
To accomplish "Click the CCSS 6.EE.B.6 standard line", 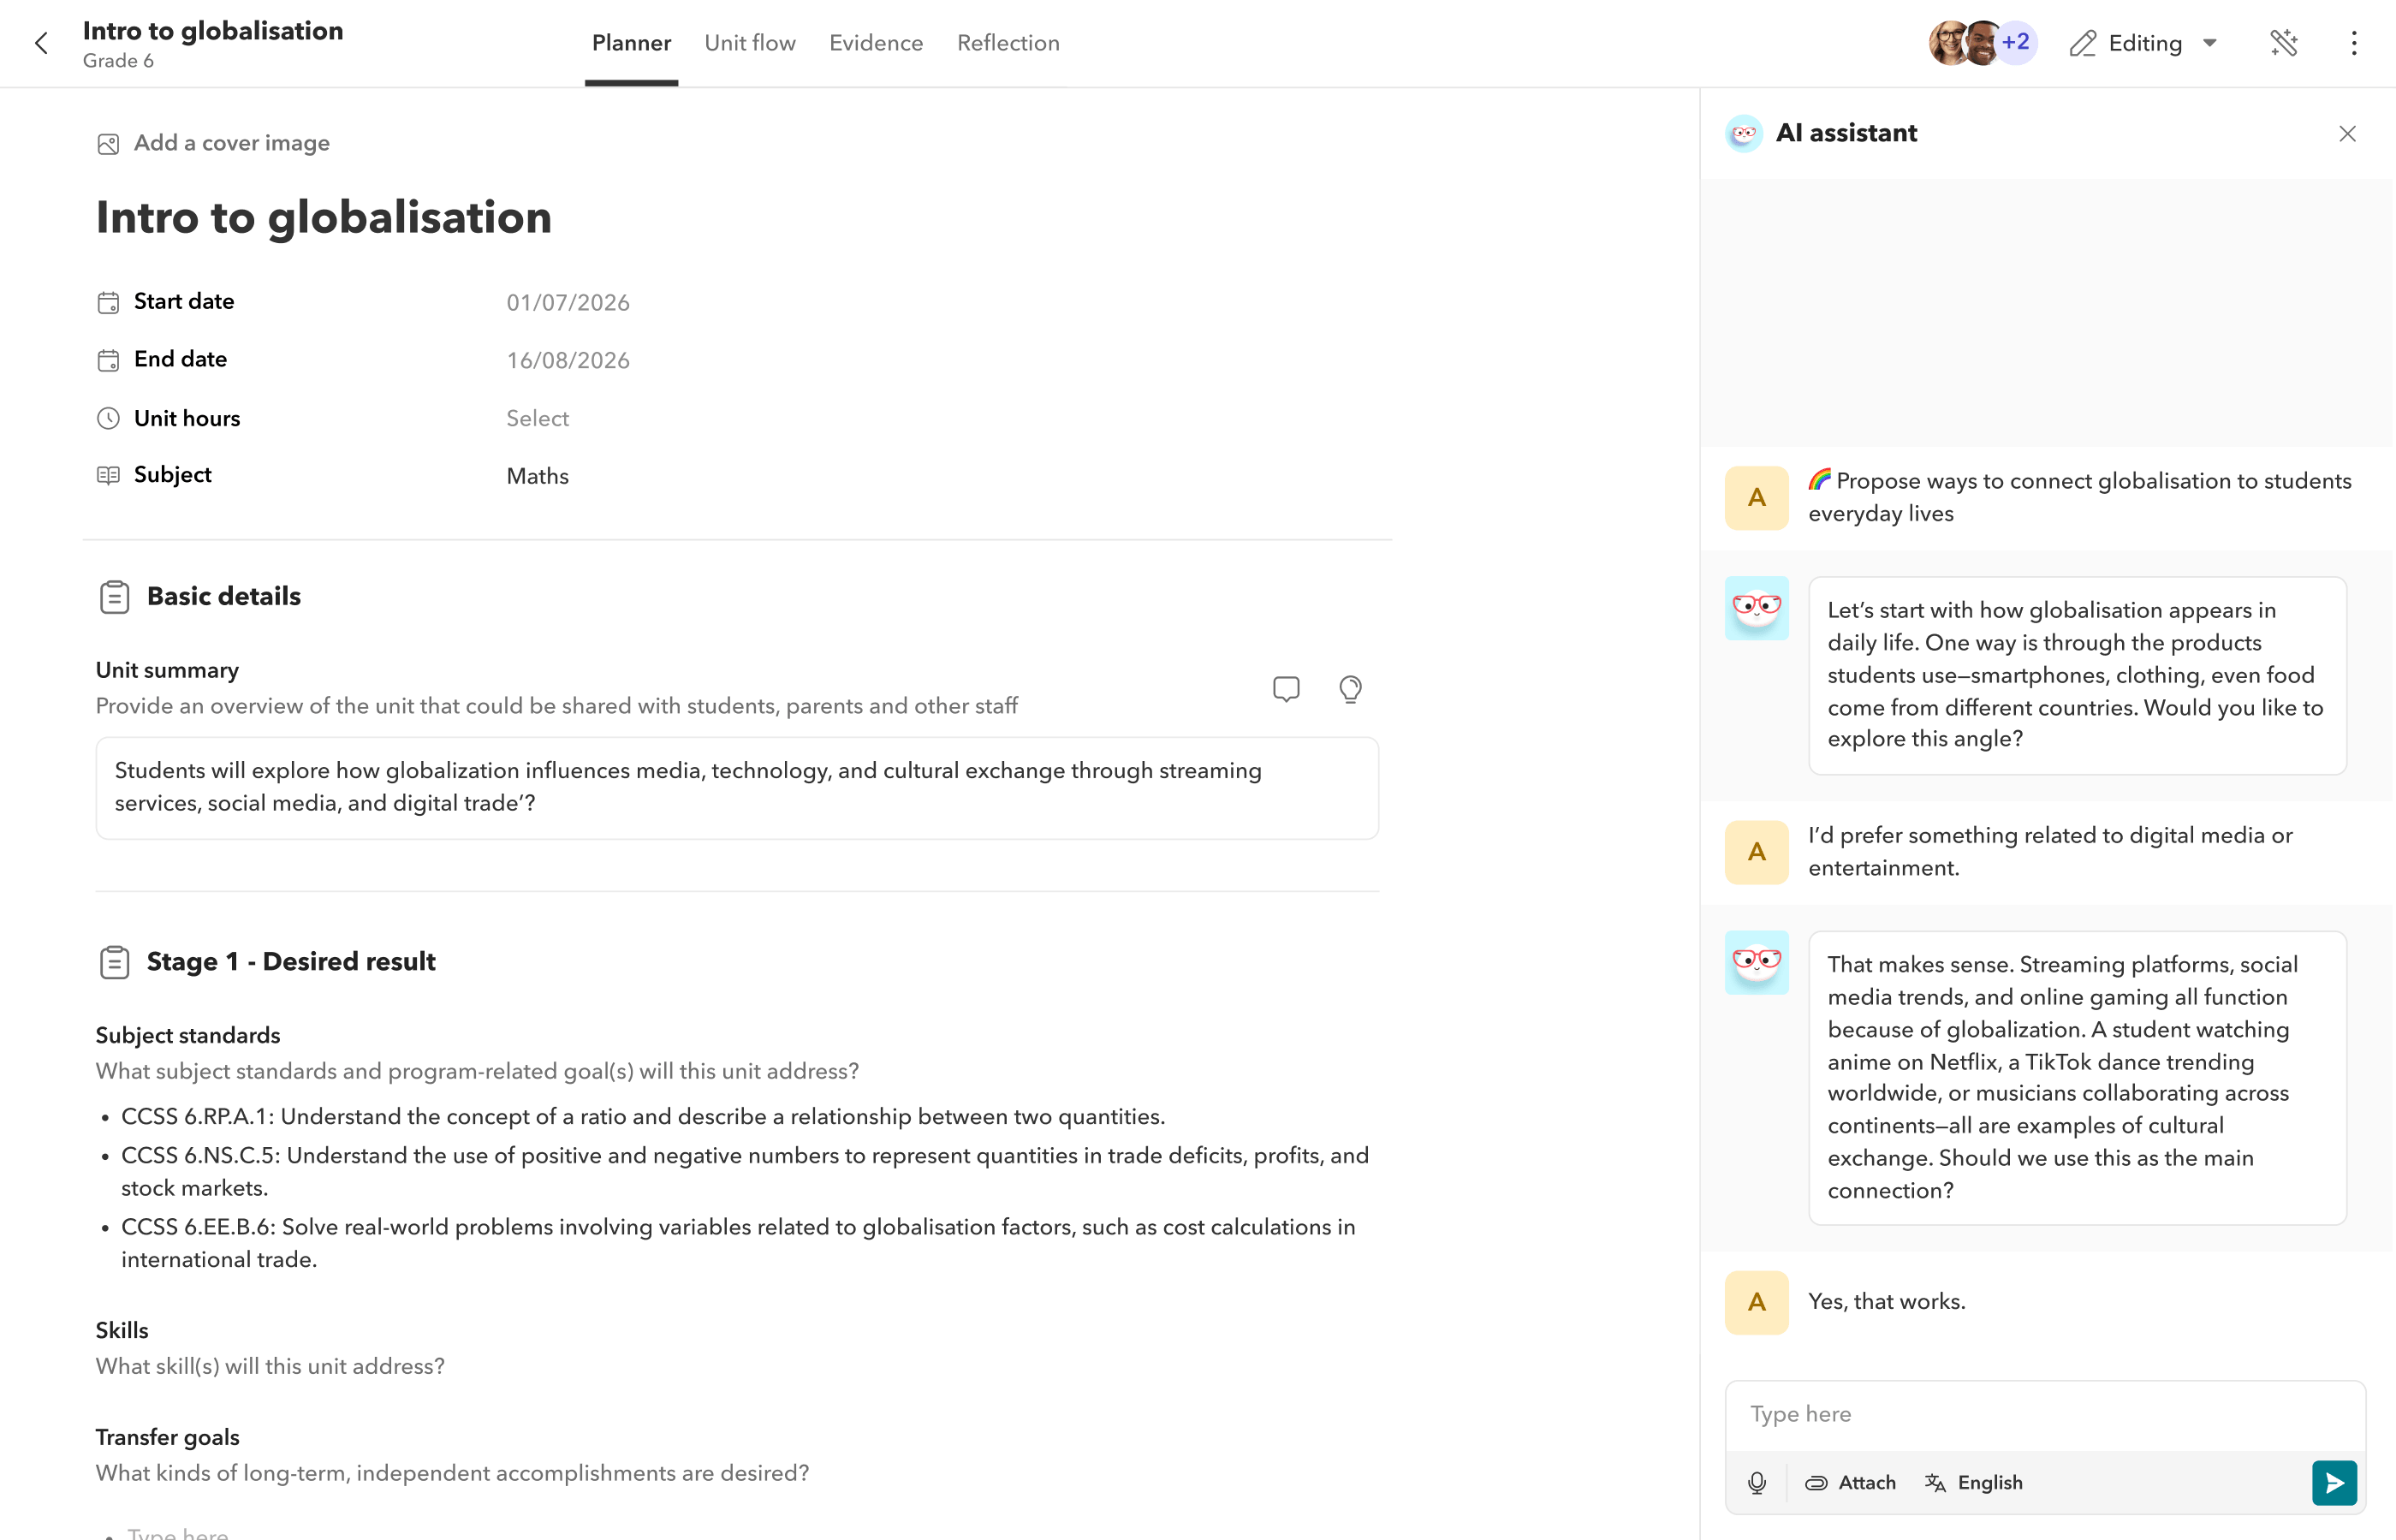I will pos(738,1243).
